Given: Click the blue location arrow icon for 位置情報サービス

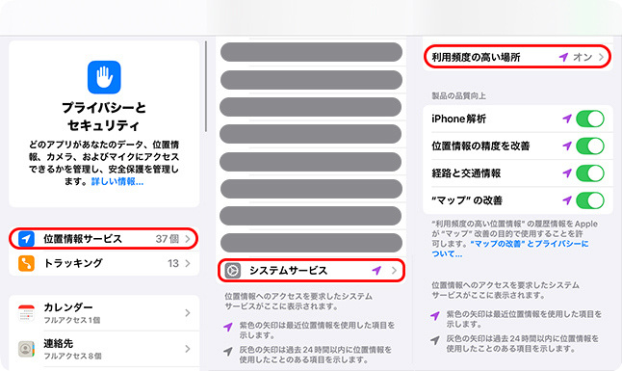Looking at the screenshot, I should coord(26,239).
